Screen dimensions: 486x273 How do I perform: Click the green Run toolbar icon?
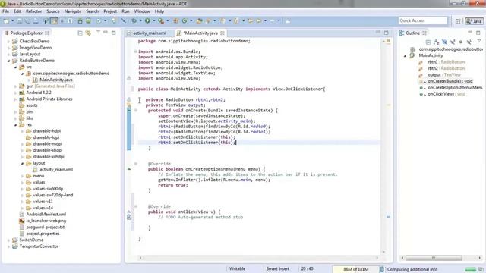point(147,21)
